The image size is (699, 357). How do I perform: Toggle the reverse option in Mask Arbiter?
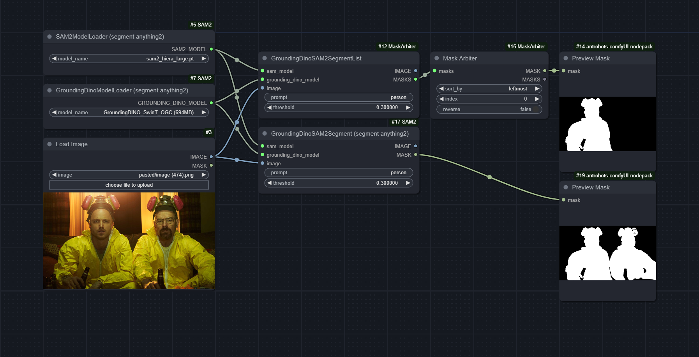pos(489,110)
